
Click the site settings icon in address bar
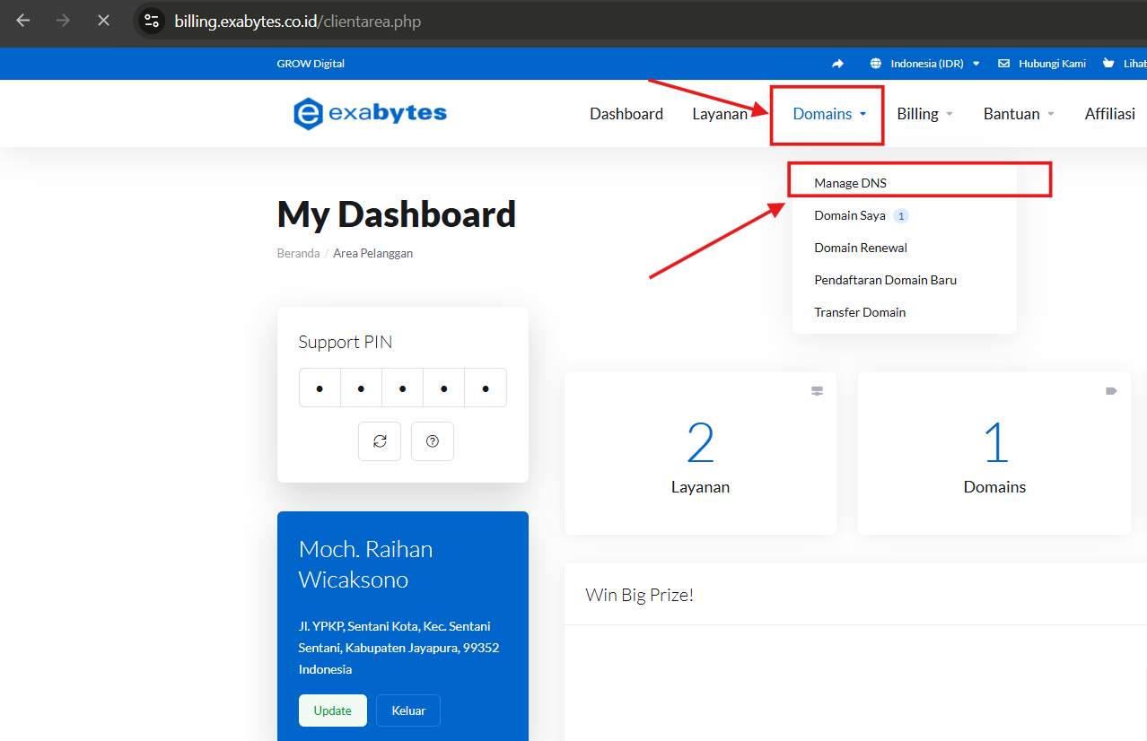[x=151, y=20]
